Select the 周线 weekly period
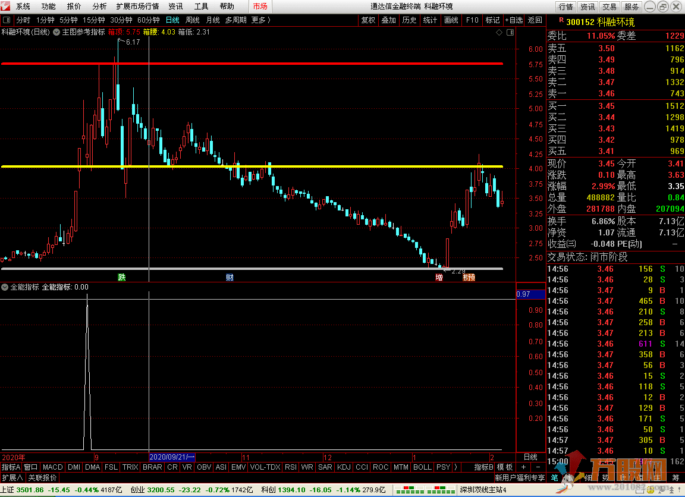Image resolution: width=685 pixels, height=497 pixels. (x=192, y=20)
